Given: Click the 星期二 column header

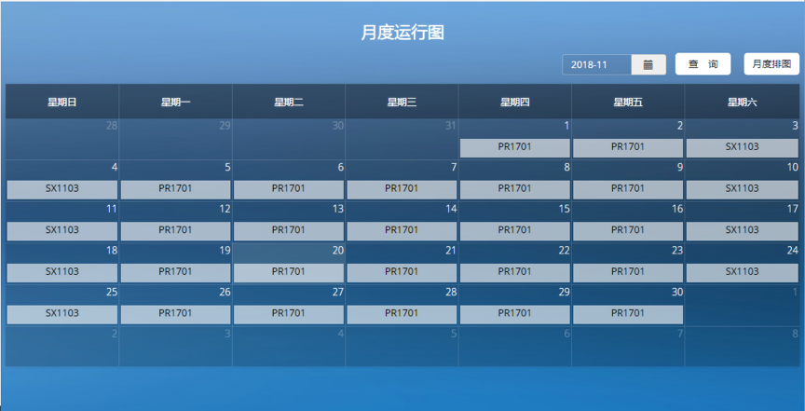Looking at the screenshot, I should coord(289,102).
